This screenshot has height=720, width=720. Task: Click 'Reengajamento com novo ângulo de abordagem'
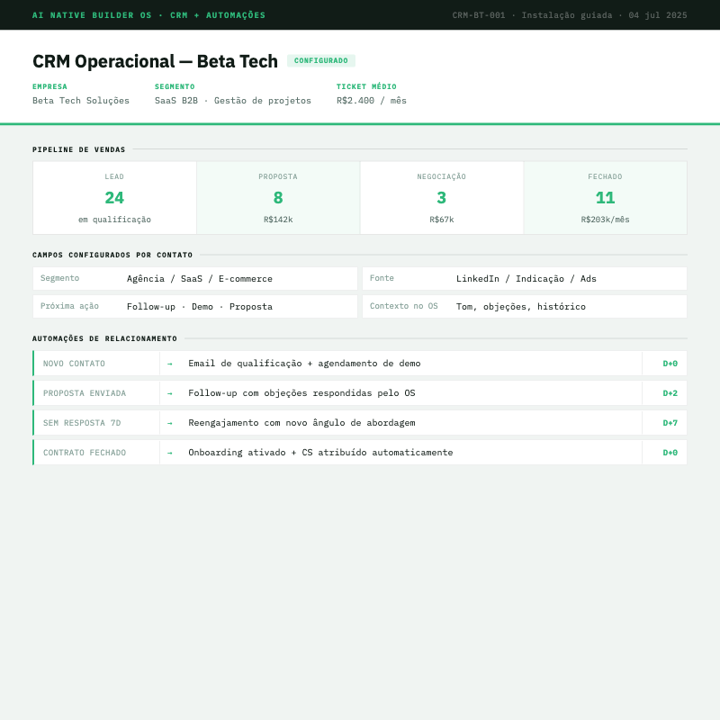[x=301, y=423]
